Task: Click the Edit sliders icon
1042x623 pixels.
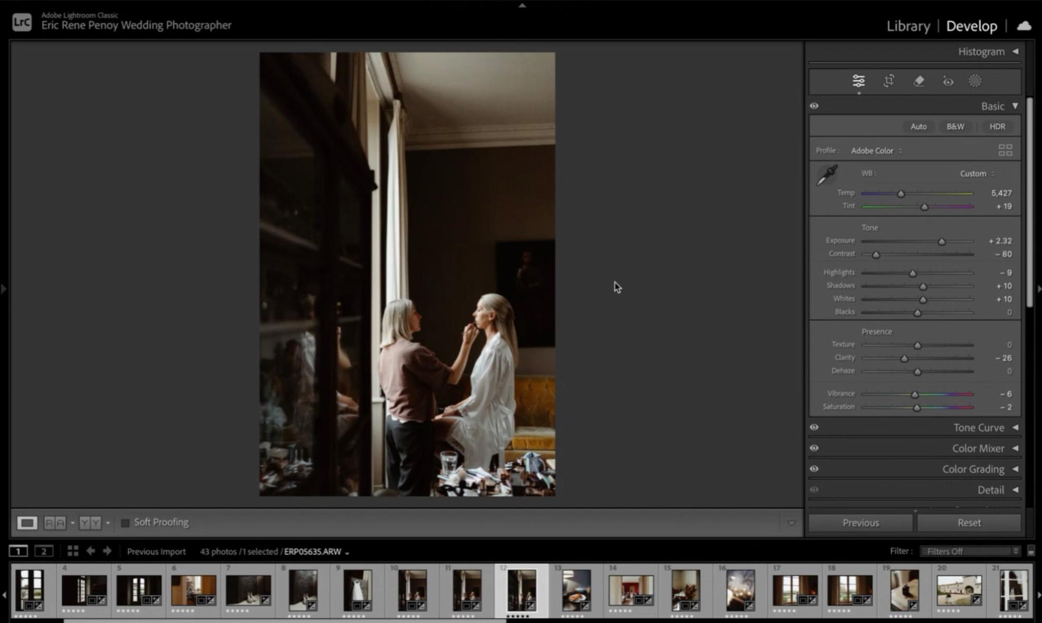Action: [859, 81]
